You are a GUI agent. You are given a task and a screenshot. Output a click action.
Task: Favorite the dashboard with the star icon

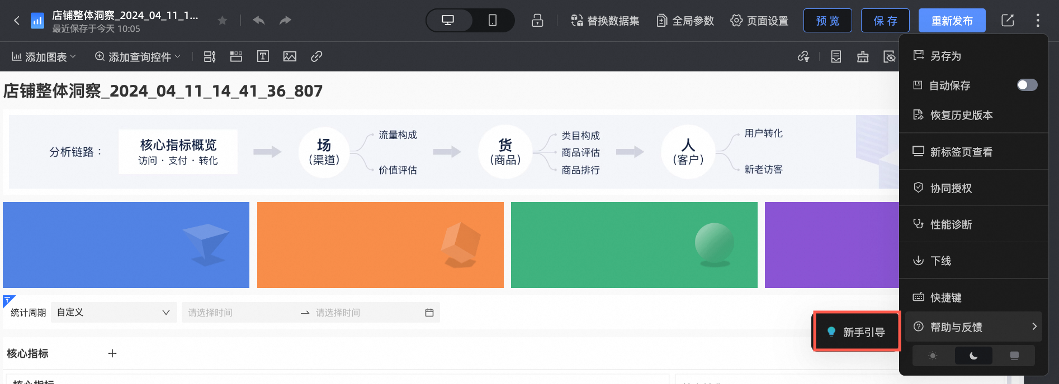click(223, 21)
